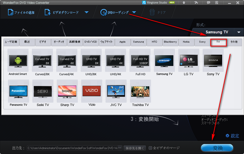This screenshot has width=244, height=154.
Task: Click DVDローディング load DVD button
Action: (x=115, y=13)
